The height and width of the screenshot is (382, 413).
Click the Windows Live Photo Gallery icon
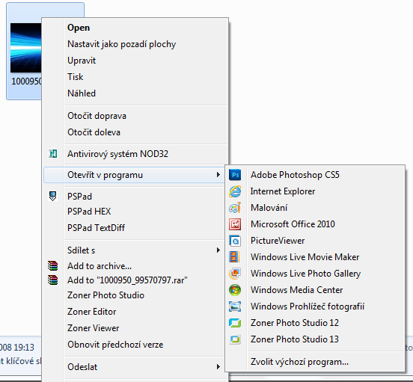pyautogui.click(x=235, y=274)
